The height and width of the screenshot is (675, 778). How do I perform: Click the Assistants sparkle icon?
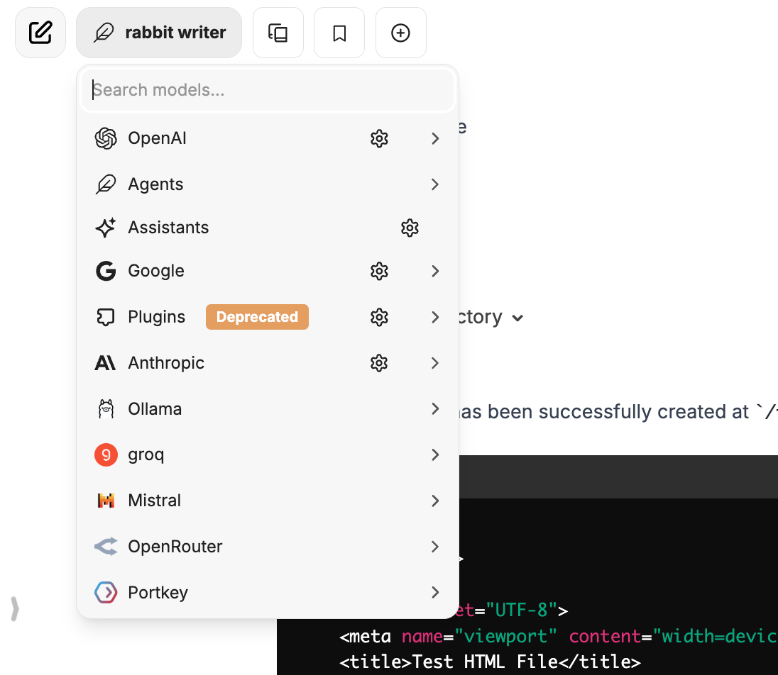coord(106,228)
